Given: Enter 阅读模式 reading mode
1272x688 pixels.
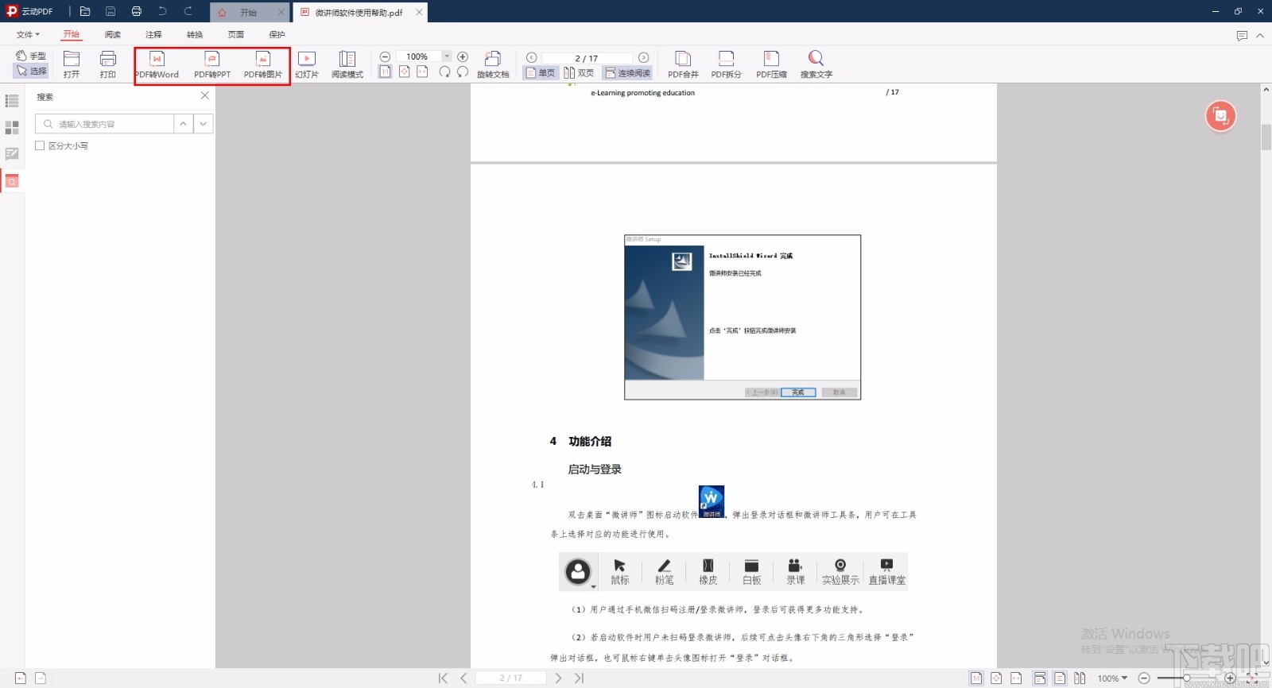Looking at the screenshot, I should tap(347, 64).
